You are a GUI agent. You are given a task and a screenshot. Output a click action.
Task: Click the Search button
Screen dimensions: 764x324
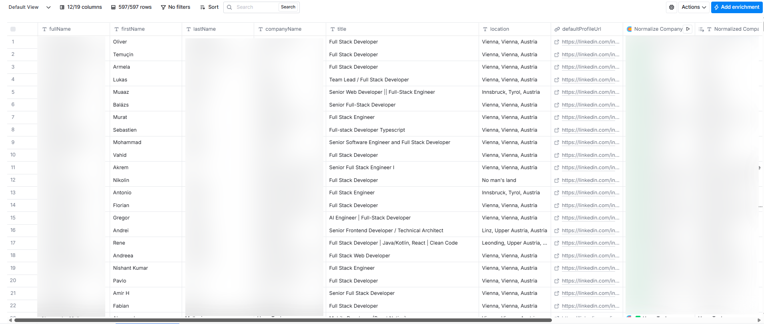click(288, 7)
